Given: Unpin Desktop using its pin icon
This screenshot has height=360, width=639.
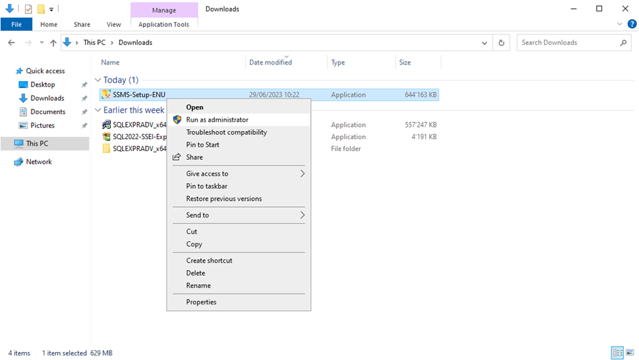Looking at the screenshot, I should click(85, 85).
